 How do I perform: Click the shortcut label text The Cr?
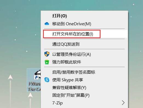click(x=34, y=89)
